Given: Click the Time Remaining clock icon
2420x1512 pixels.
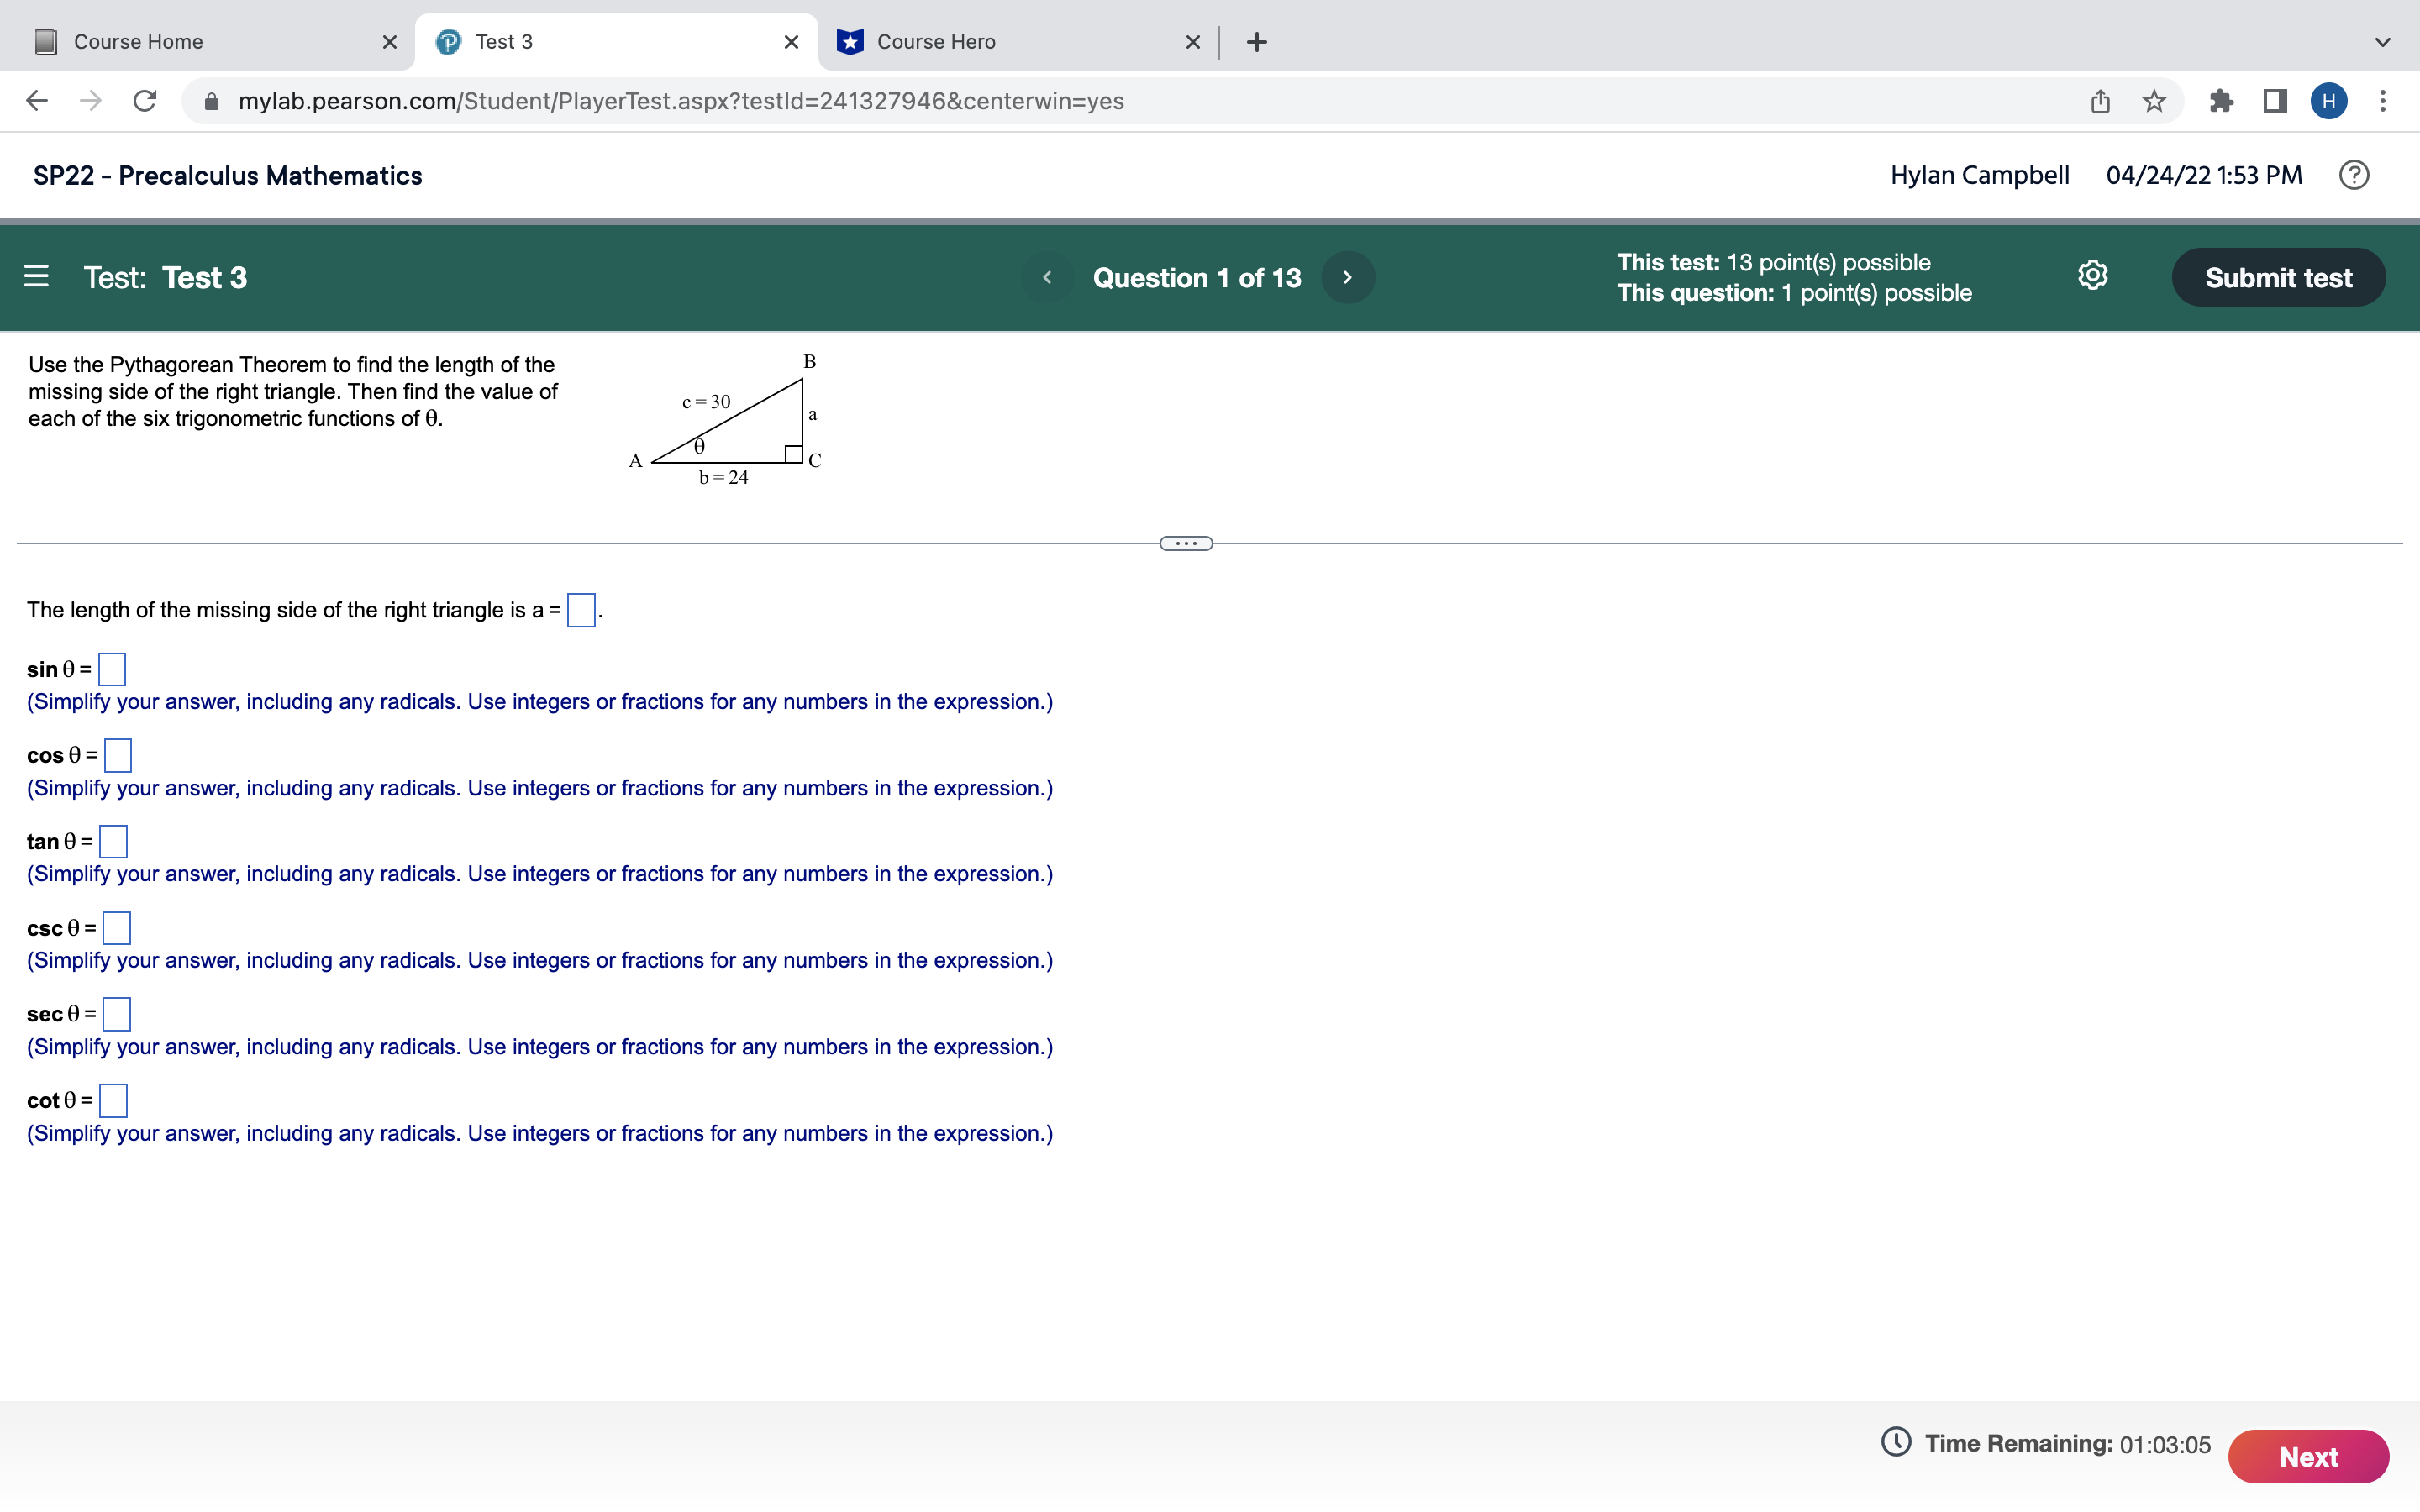Looking at the screenshot, I should point(1899,1444).
